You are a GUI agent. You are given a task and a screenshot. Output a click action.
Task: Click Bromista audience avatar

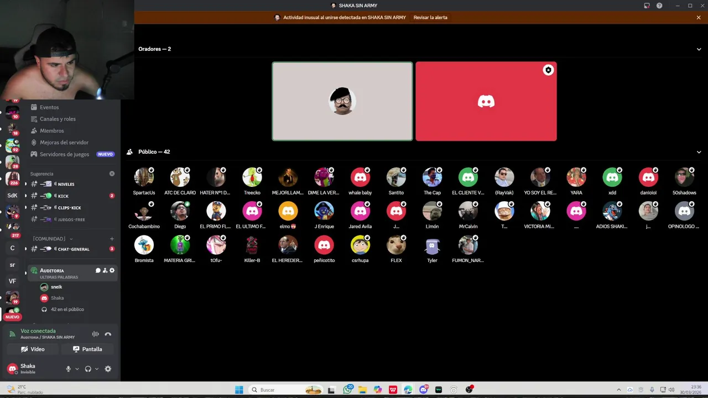[144, 245]
